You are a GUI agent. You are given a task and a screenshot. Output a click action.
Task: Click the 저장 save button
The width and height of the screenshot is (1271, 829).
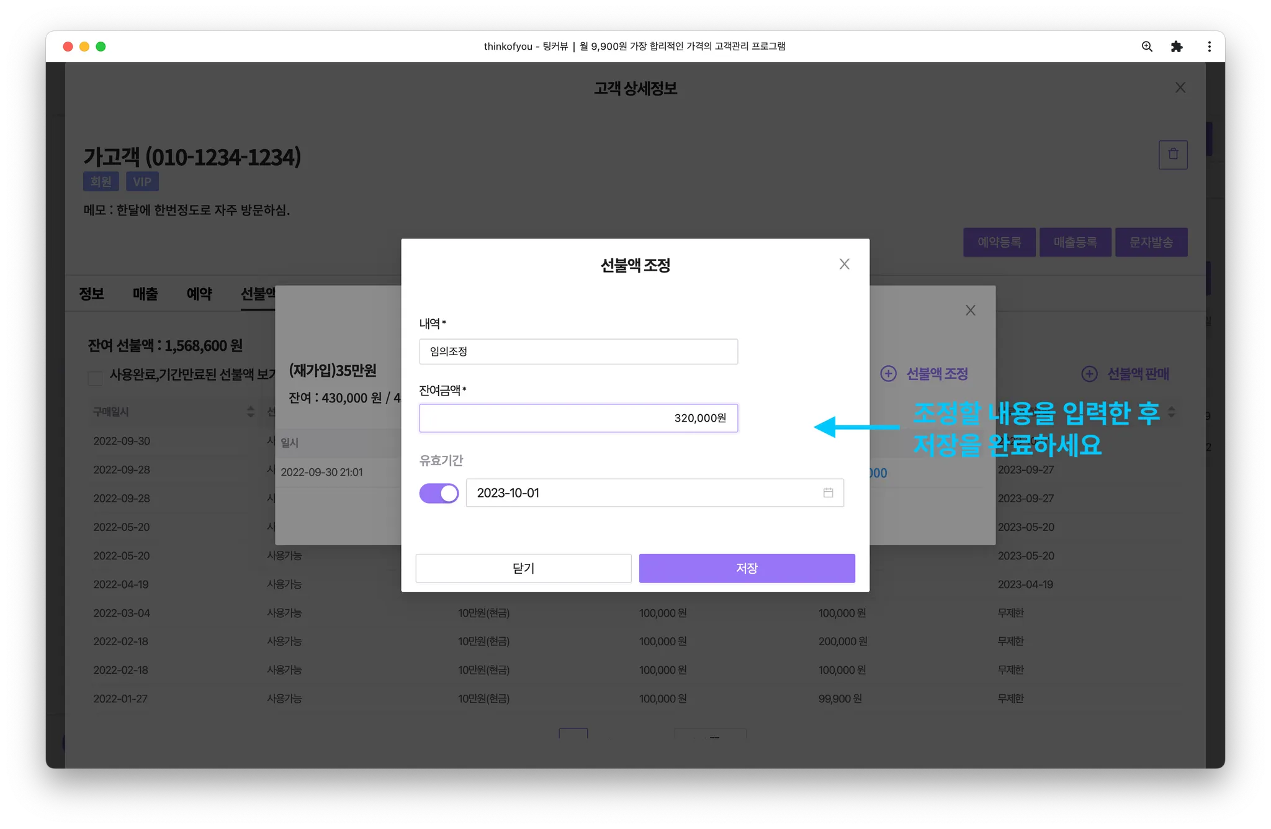[747, 568]
